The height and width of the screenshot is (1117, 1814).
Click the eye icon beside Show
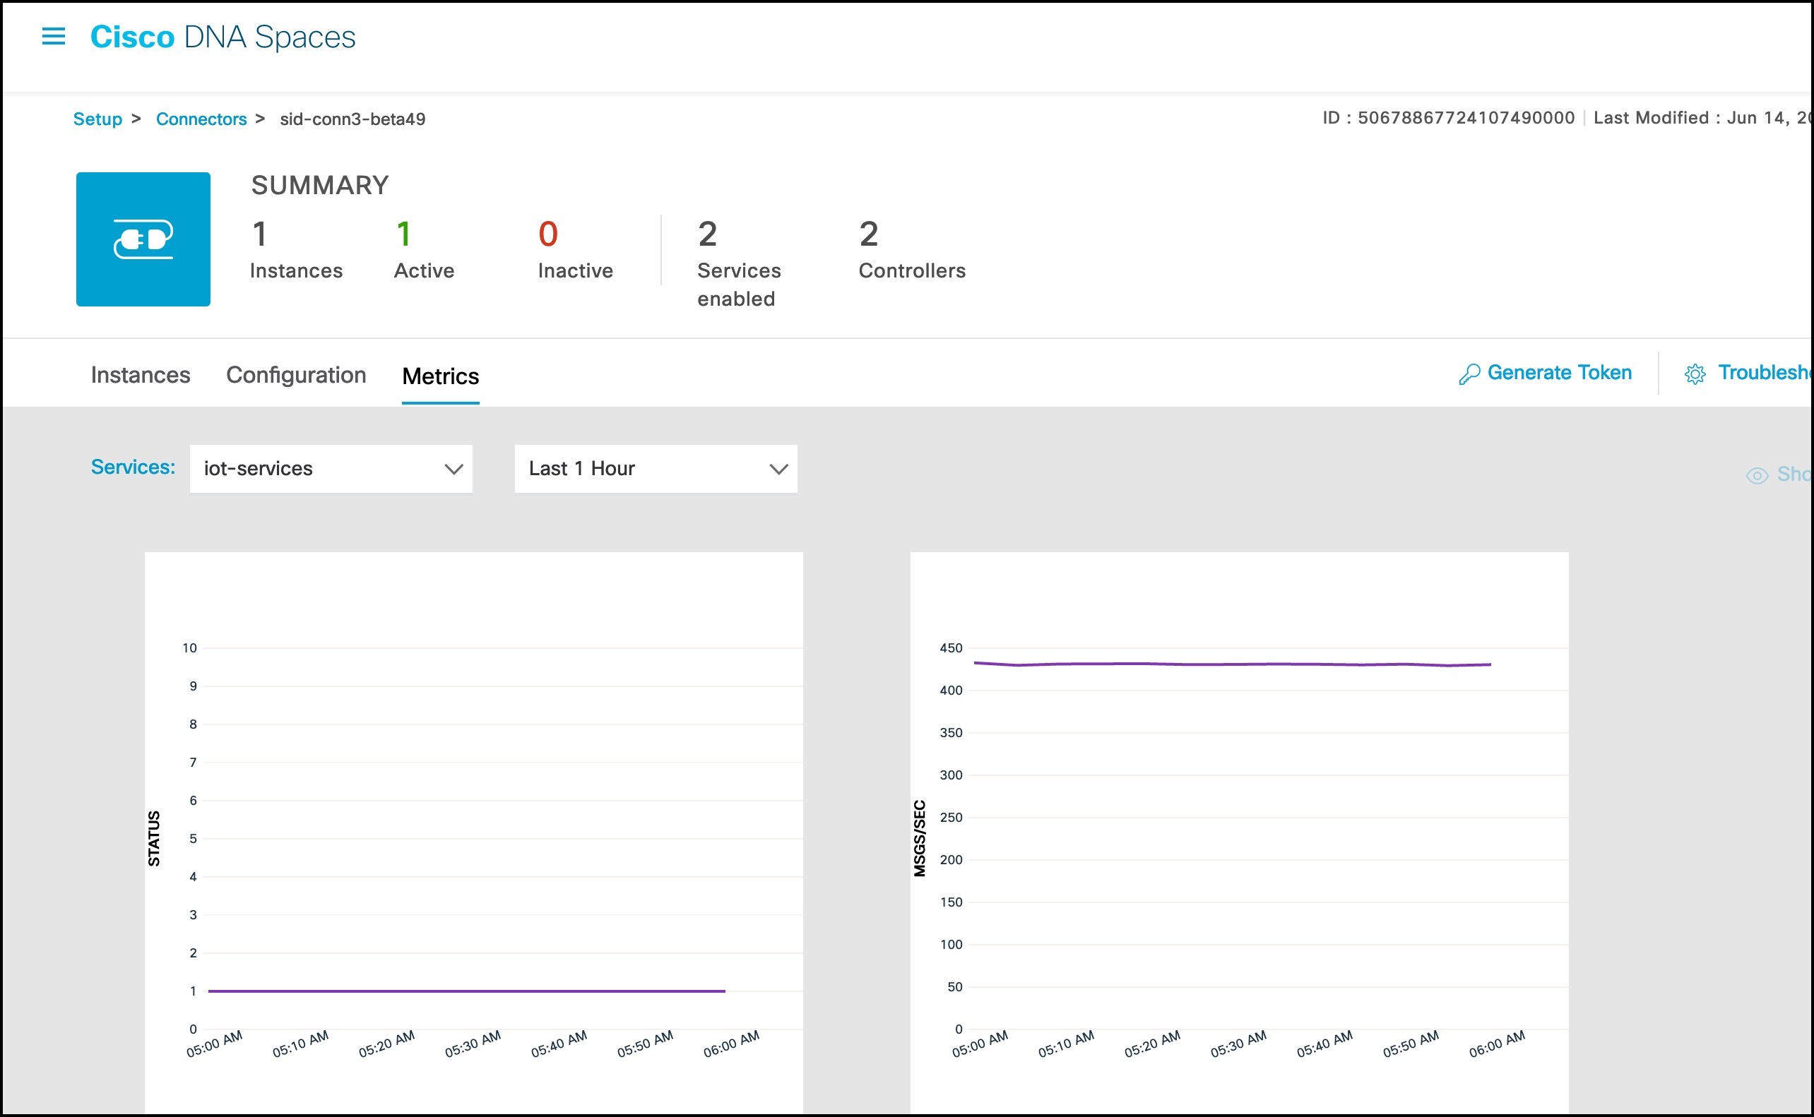(1757, 475)
